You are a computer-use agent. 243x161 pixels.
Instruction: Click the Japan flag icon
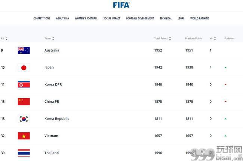pyautogui.click(x=24, y=68)
